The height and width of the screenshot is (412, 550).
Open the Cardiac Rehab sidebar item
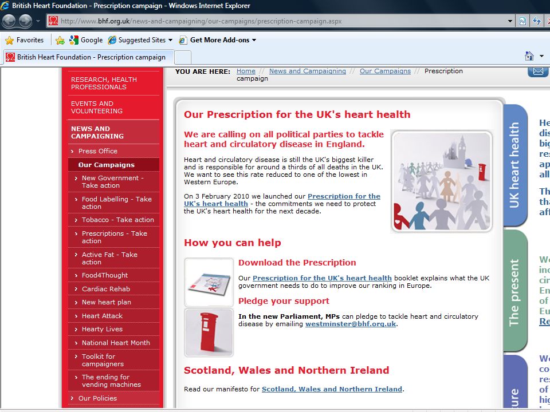[113, 289]
